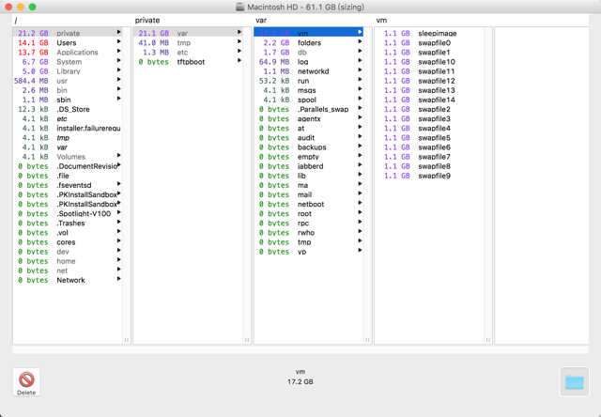
Task: Click the blue folder reveal button
Action: click(x=574, y=381)
